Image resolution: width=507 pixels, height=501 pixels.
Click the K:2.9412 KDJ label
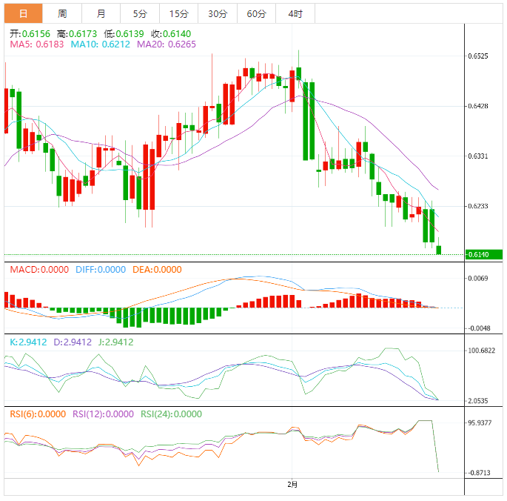click(28, 342)
